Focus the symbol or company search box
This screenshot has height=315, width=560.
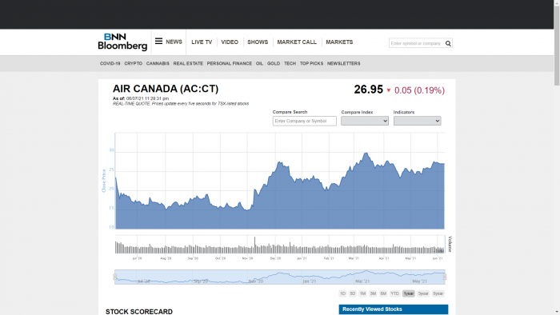(x=417, y=43)
